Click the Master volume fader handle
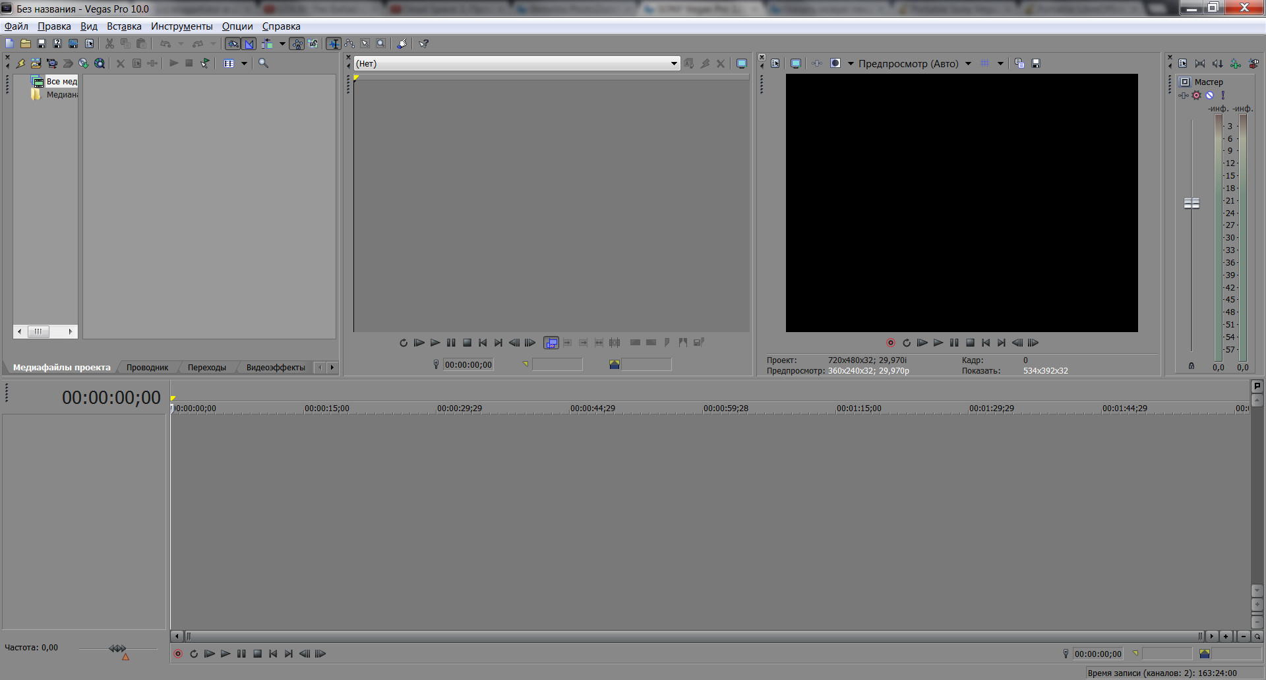This screenshot has height=680, width=1266. click(1191, 203)
